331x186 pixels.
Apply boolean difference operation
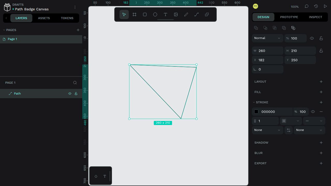[265, 28]
